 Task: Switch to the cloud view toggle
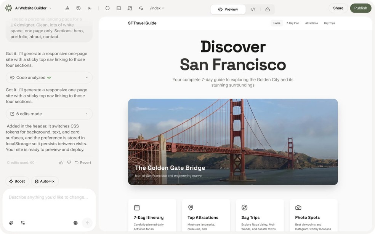click(x=268, y=10)
